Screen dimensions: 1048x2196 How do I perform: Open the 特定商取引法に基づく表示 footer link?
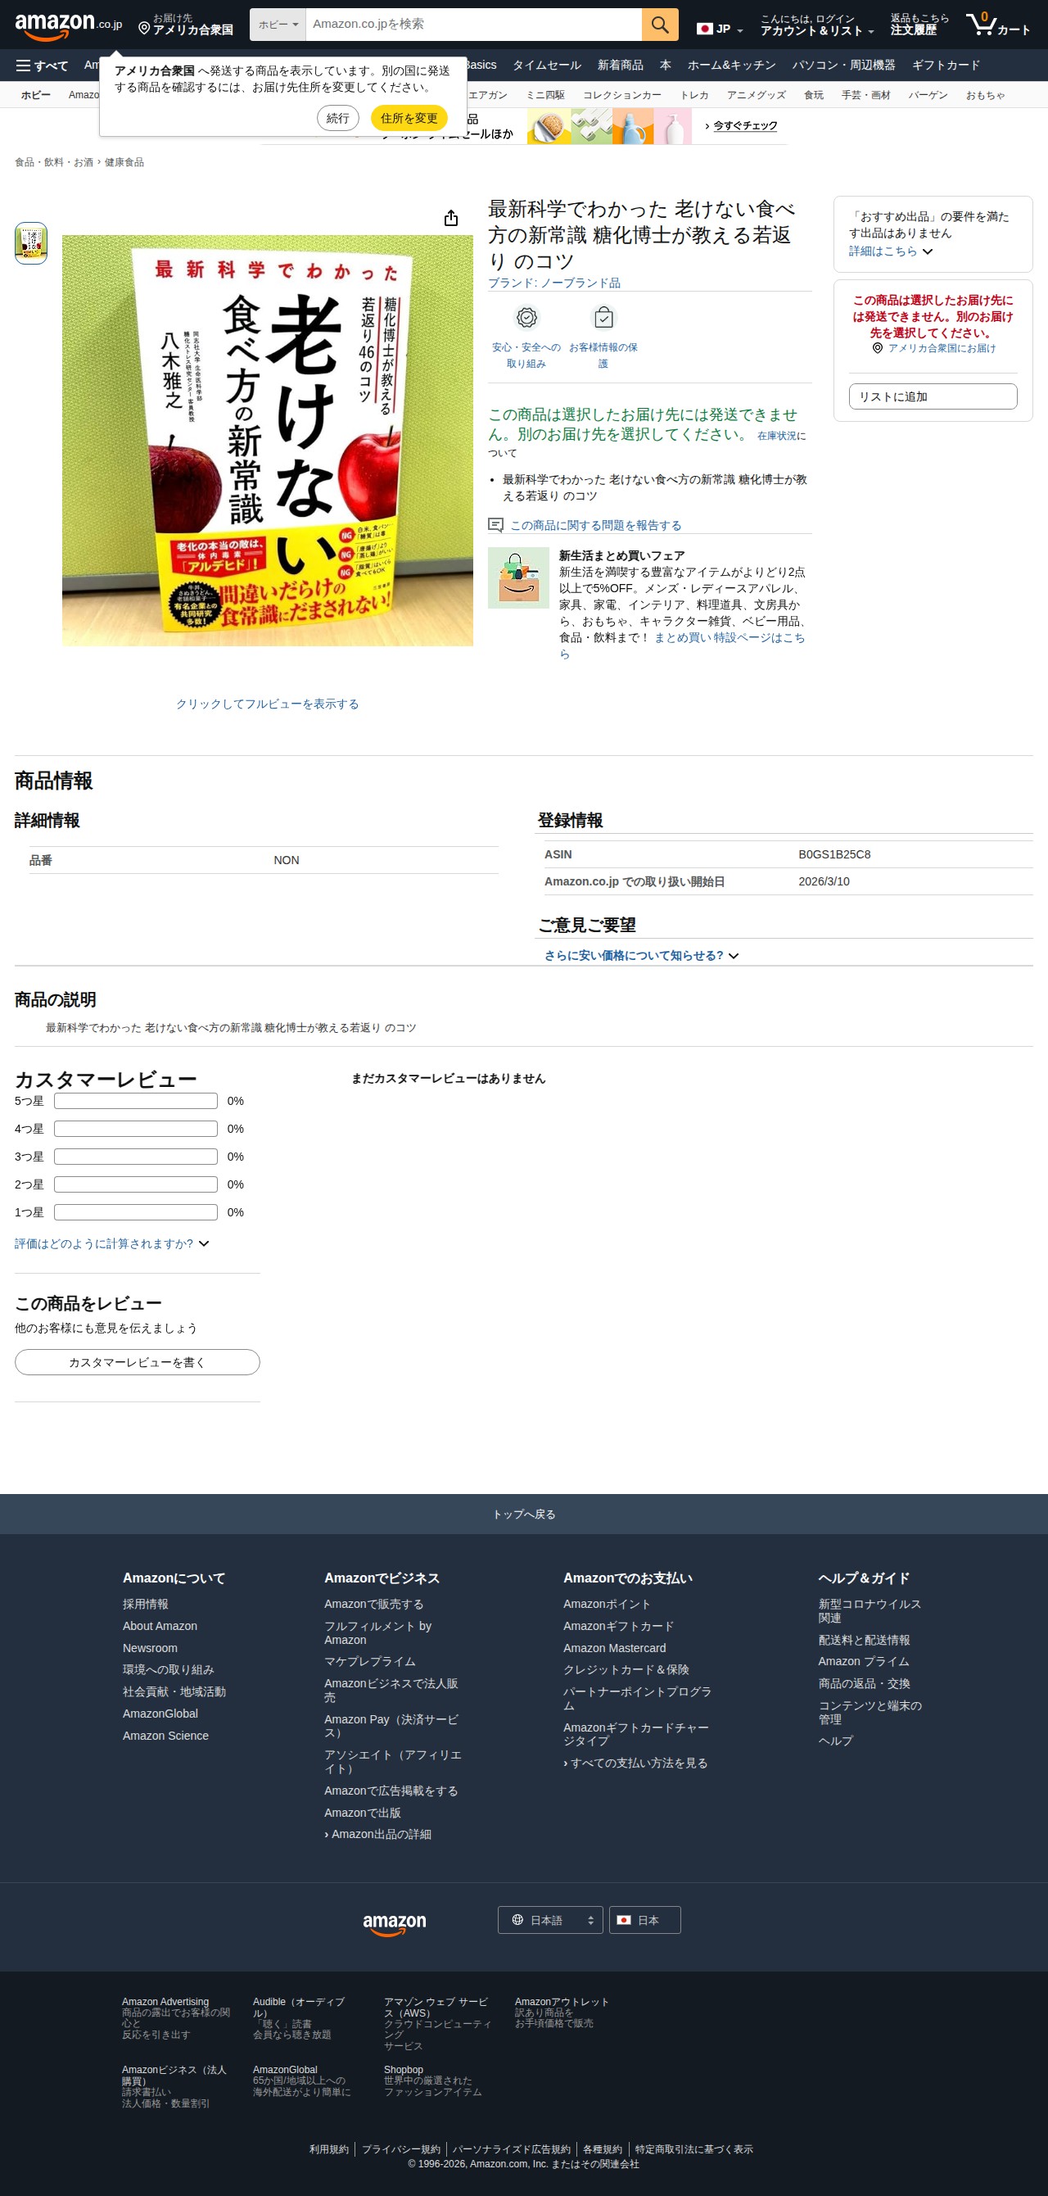pyautogui.click(x=693, y=2149)
